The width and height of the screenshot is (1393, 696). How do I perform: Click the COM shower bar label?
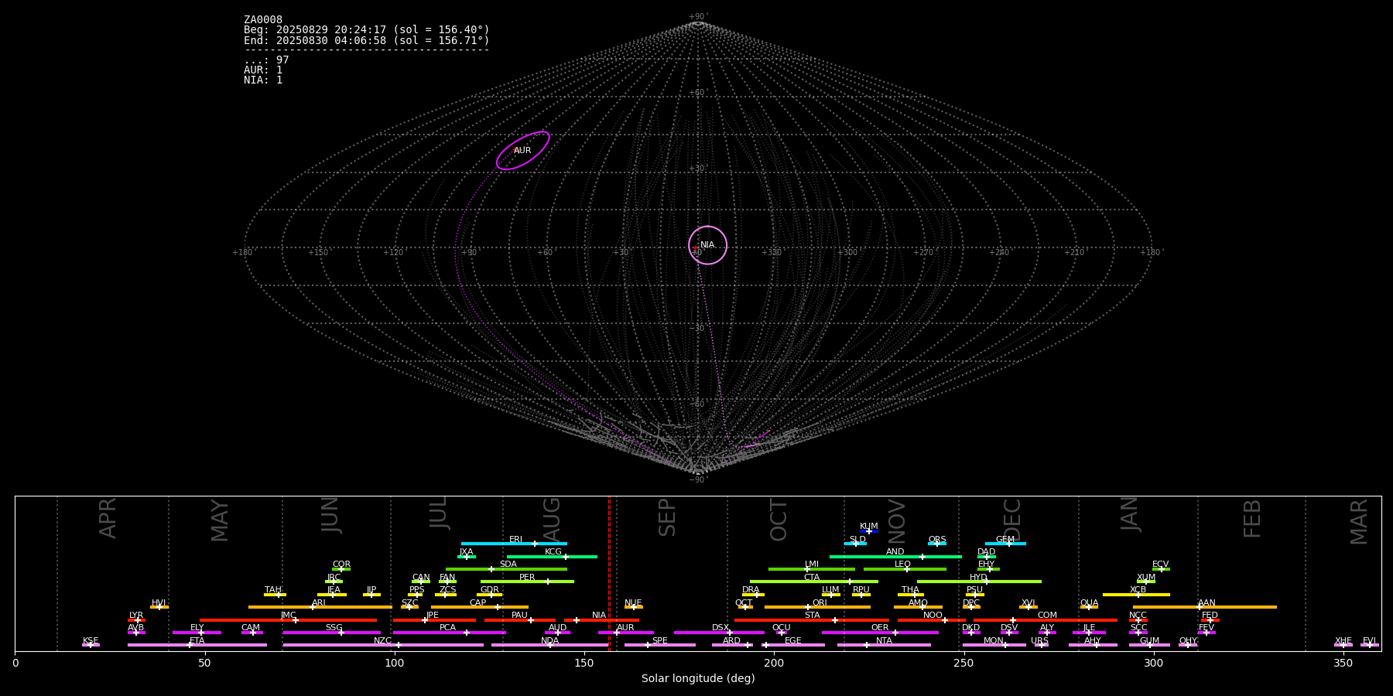[x=1047, y=616]
